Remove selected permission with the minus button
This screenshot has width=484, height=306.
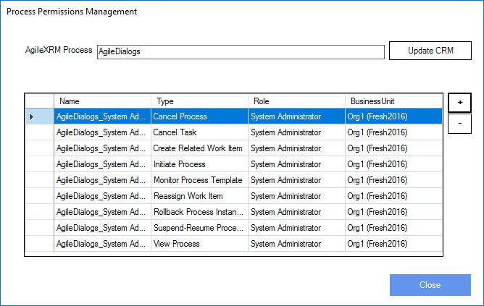click(459, 124)
